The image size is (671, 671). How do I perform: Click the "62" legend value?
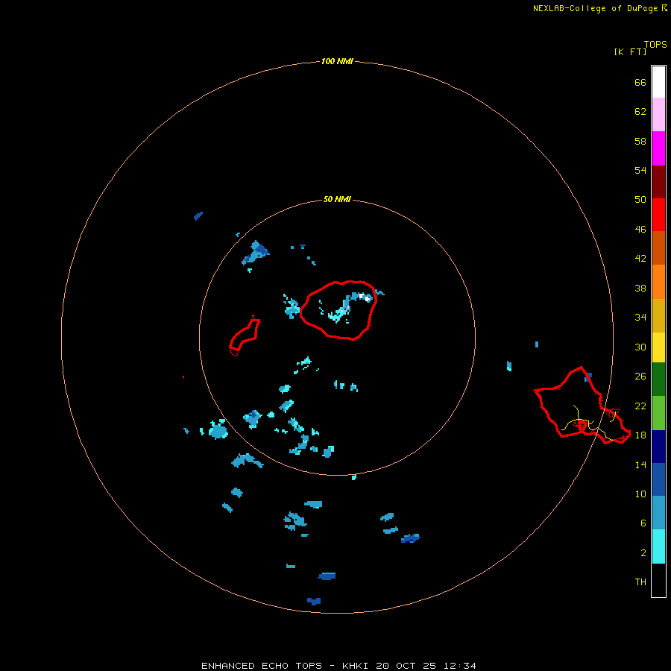coord(640,111)
